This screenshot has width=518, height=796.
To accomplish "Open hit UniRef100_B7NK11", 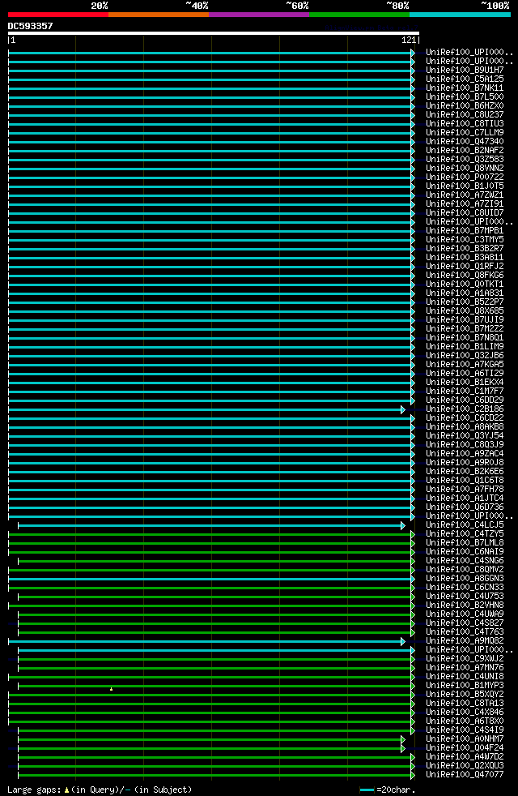I will [x=465, y=88].
